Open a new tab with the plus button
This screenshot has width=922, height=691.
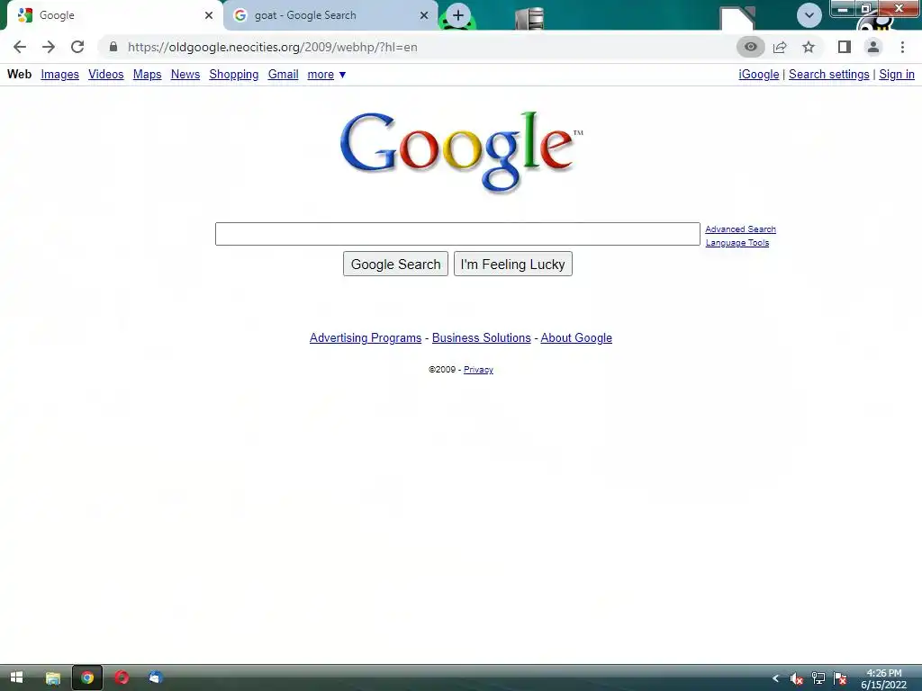458,15
